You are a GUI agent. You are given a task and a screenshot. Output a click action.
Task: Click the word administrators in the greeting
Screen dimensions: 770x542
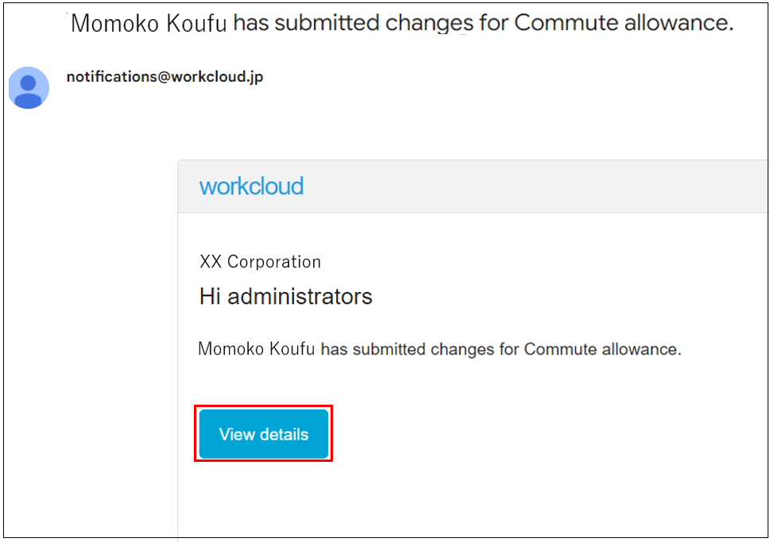tap(300, 296)
